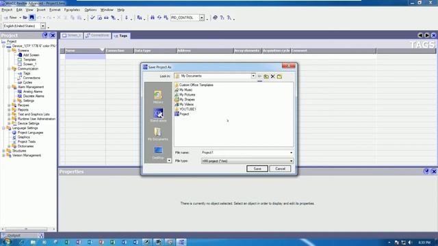Open the File name history dropdown arrow

tap(291, 152)
